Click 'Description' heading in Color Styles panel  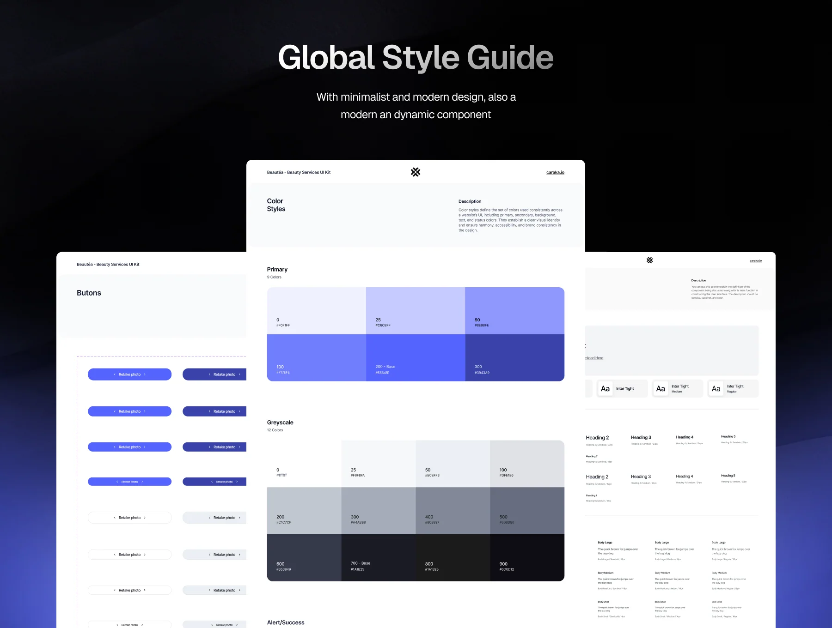[x=470, y=201]
